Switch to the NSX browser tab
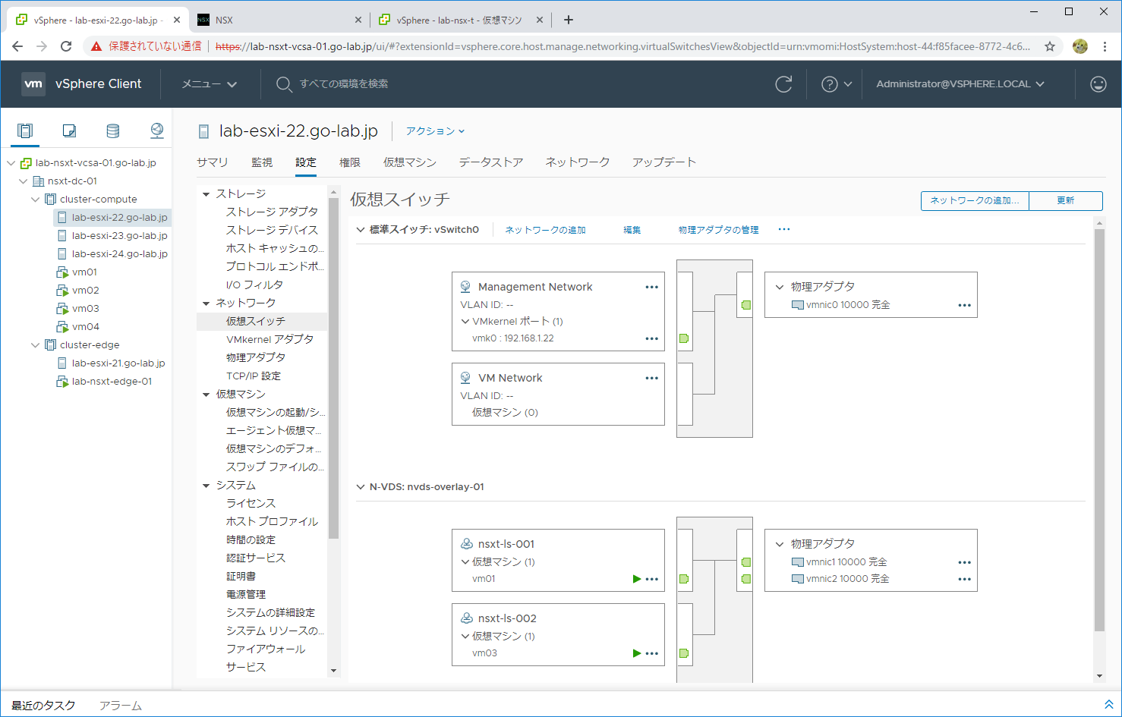1122x717 pixels. point(279,20)
